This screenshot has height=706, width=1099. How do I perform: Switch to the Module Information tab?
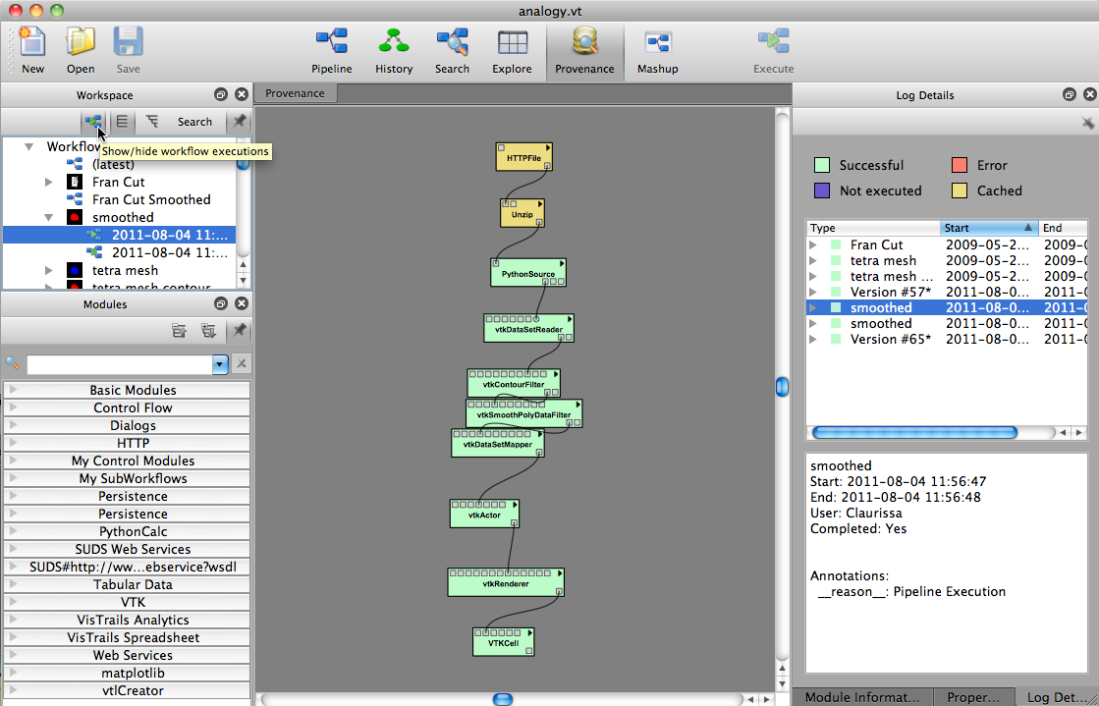[862, 697]
